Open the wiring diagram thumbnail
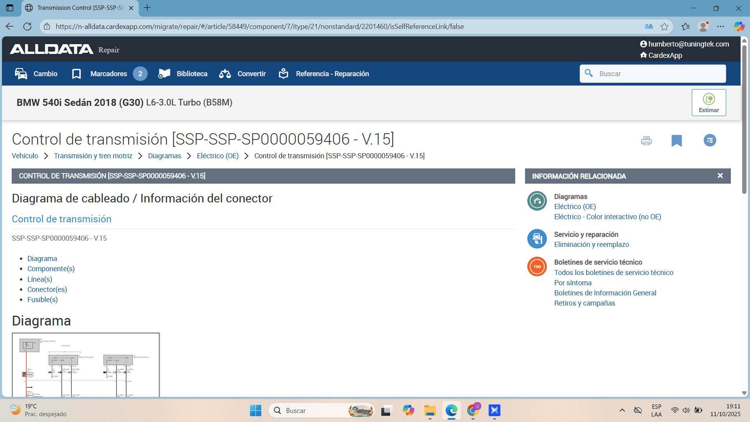 pyautogui.click(x=86, y=365)
